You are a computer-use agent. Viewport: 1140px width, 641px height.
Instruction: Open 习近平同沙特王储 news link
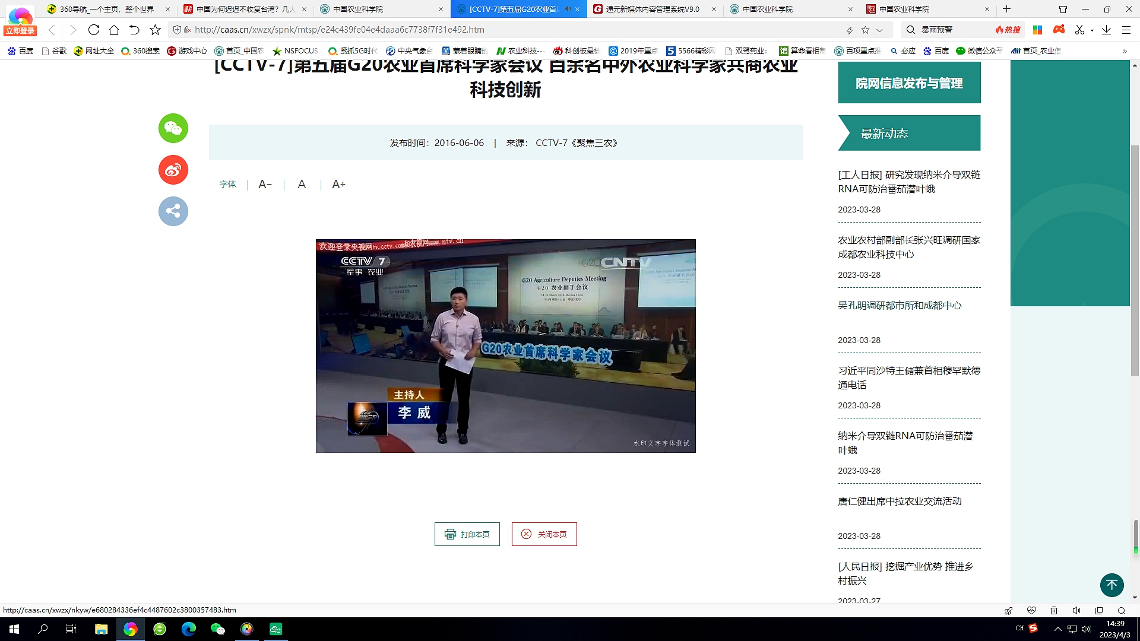909,377
